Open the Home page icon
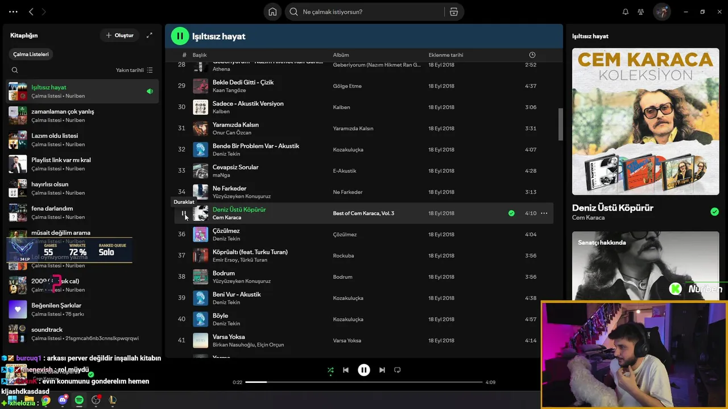 point(272,12)
